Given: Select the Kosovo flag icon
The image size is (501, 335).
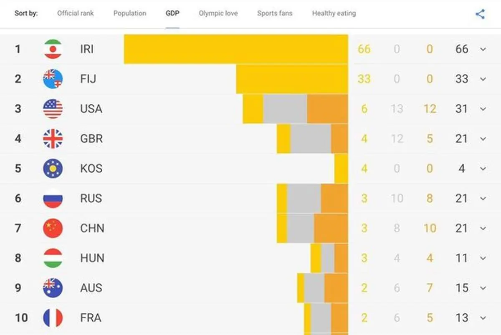Looking at the screenshot, I should coord(53,169).
